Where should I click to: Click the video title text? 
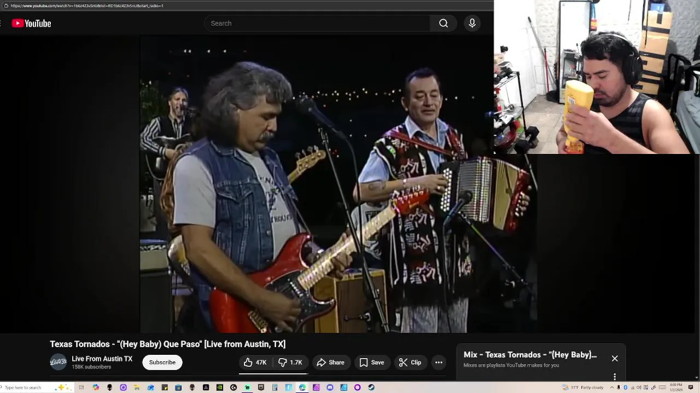click(167, 344)
